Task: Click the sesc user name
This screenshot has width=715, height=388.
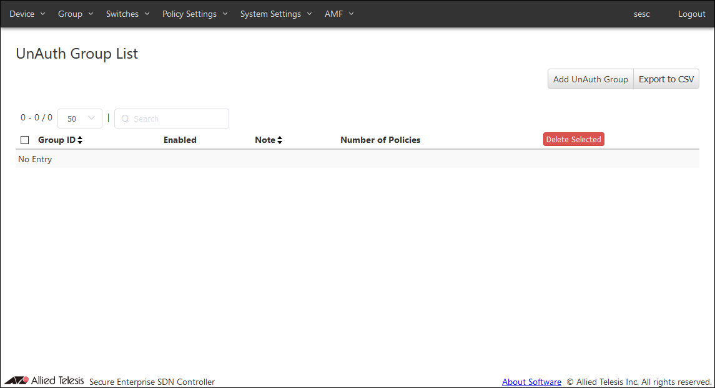Action: [x=641, y=14]
